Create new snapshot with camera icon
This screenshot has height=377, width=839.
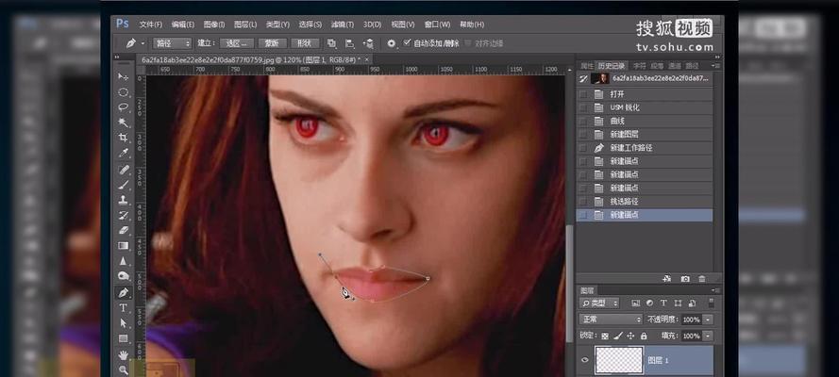pyautogui.click(x=685, y=278)
